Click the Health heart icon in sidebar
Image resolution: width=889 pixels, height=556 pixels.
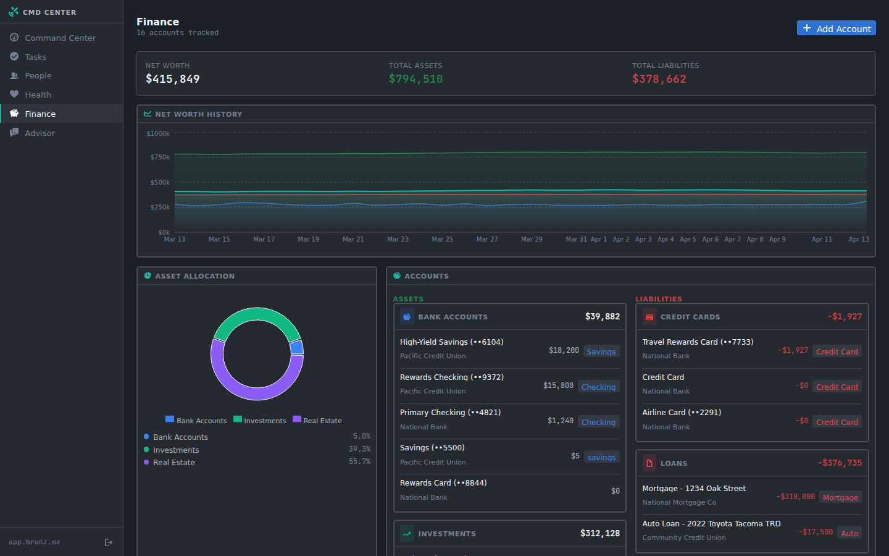(14, 95)
